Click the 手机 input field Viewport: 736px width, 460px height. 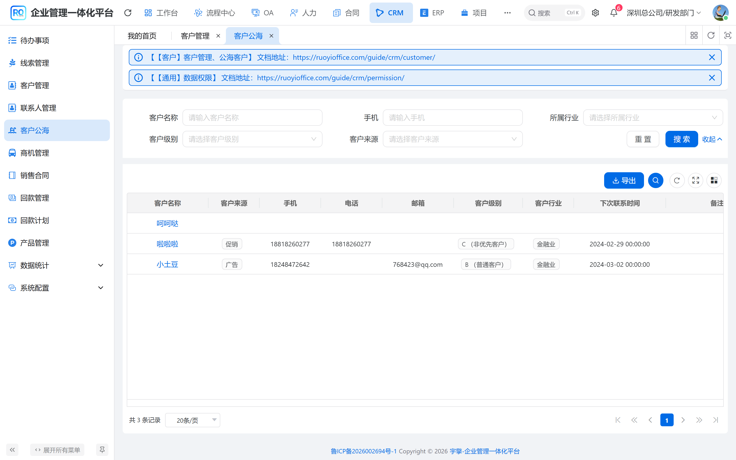click(x=453, y=118)
